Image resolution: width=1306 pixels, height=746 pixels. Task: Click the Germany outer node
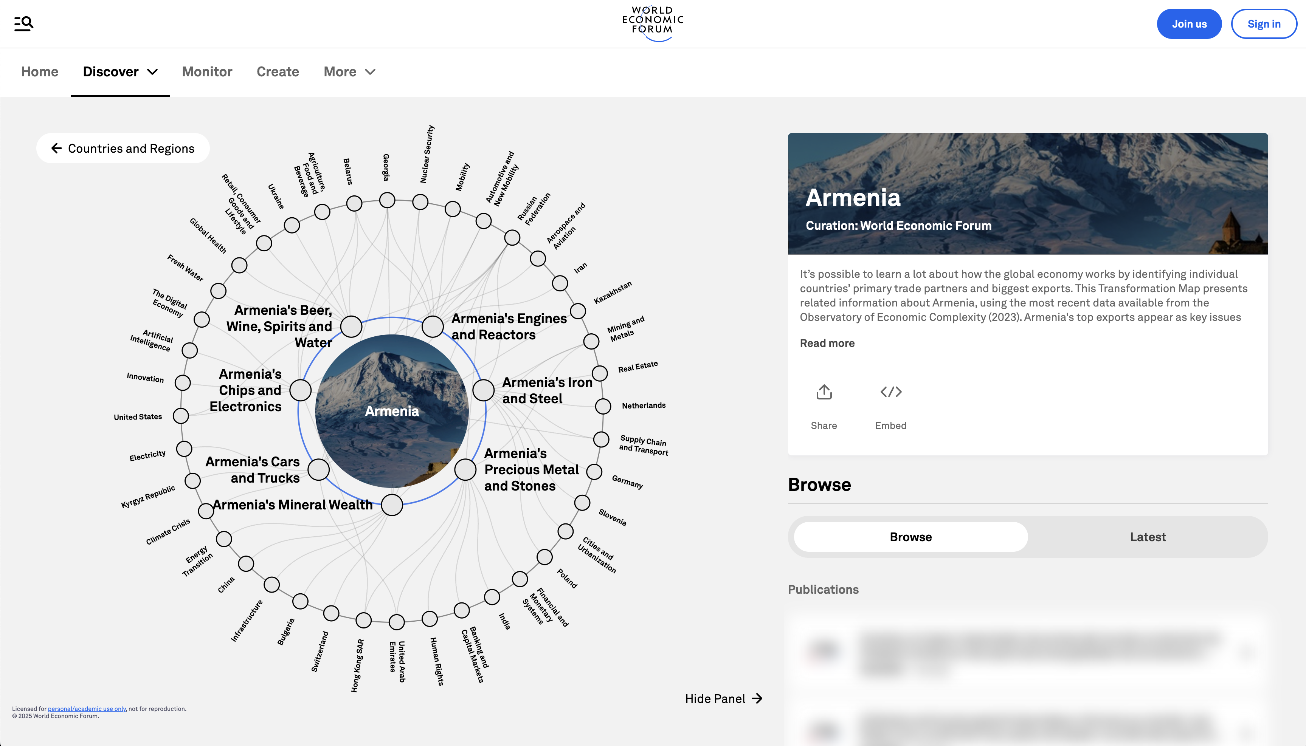[x=594, y=472]
